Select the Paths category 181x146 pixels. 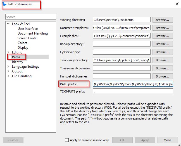pyautogui.click(x=16, y=57)
